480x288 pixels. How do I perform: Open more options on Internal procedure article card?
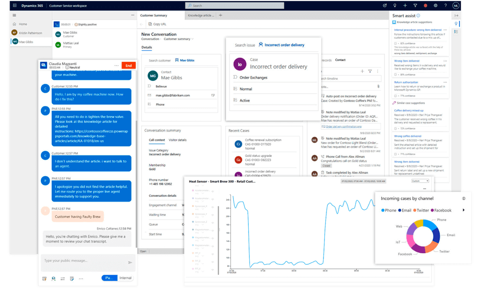pos(445,30)
